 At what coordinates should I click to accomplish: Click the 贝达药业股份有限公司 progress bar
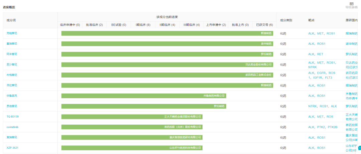(167, 65)
